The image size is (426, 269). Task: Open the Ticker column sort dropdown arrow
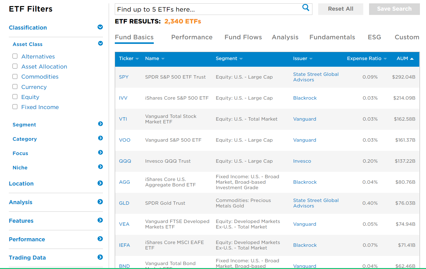tap(137, 58)
